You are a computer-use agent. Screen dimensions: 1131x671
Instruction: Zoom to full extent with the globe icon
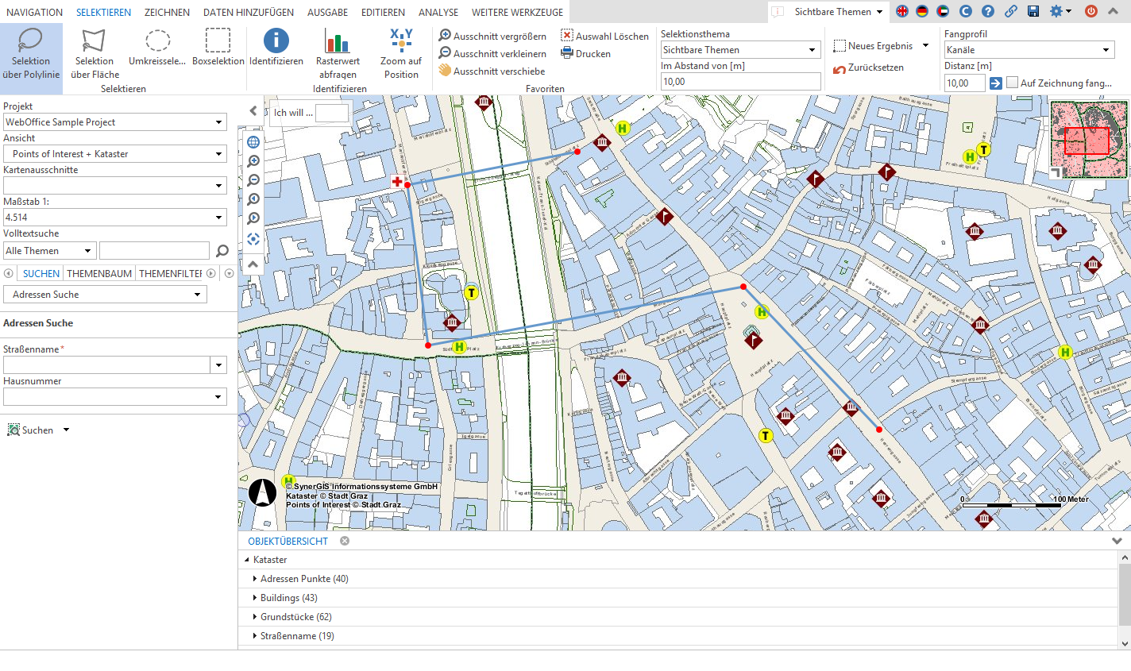(x=253, y=141)
